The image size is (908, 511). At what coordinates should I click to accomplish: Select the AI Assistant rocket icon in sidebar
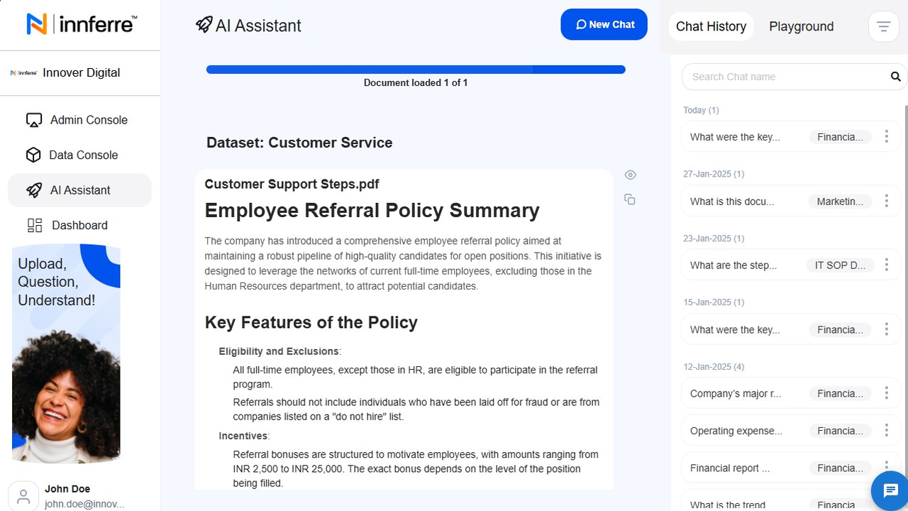(34, 190)
